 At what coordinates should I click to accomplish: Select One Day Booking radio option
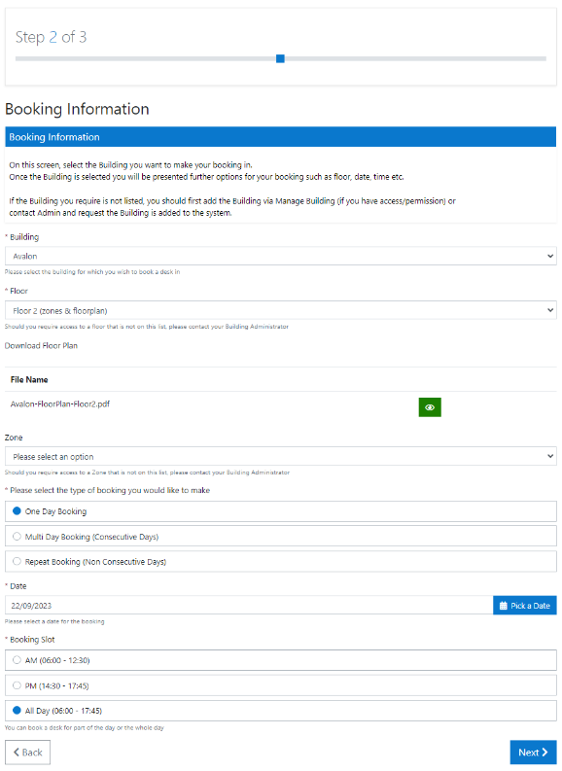[x=17, y=510]
